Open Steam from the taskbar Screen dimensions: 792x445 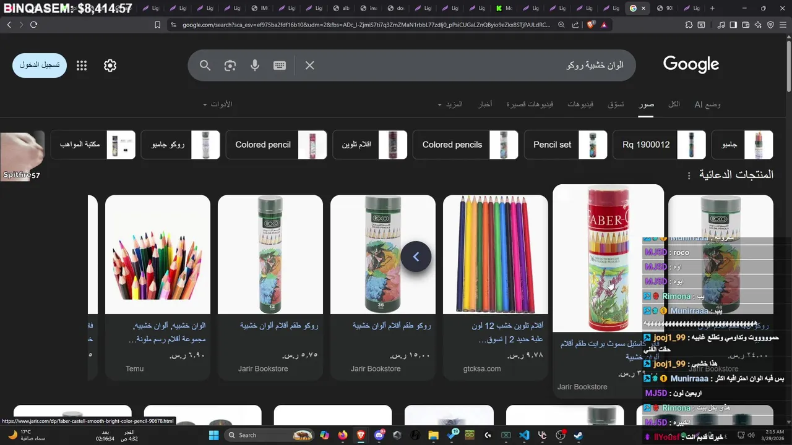point(578,435)
